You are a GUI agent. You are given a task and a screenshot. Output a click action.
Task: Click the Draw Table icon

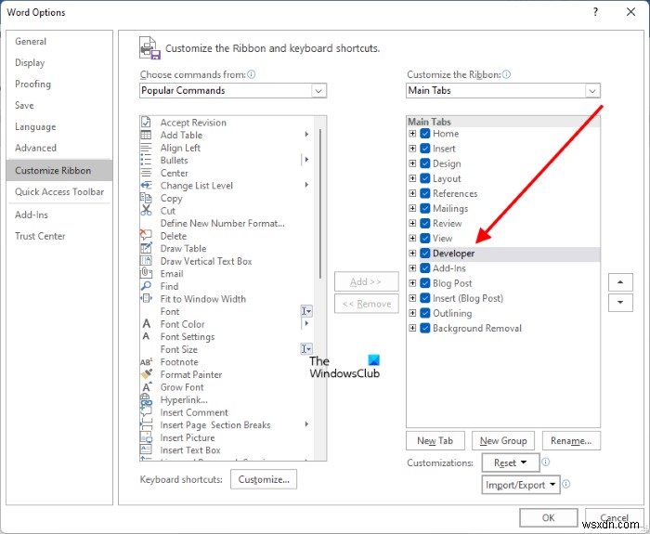coord(146,248)
